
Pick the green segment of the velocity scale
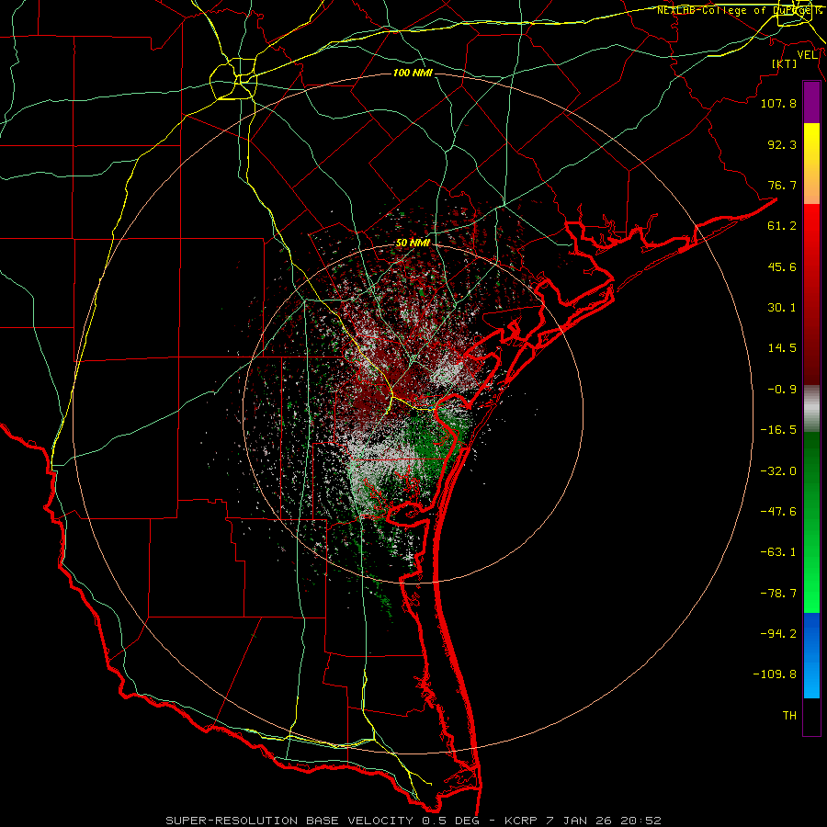(x=811, y=522)
